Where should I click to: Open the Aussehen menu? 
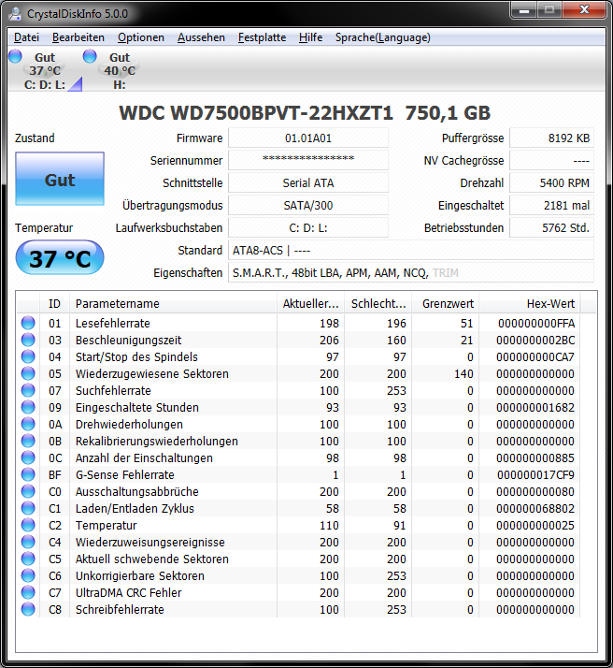pyautogui.click(x=201, y=37)
